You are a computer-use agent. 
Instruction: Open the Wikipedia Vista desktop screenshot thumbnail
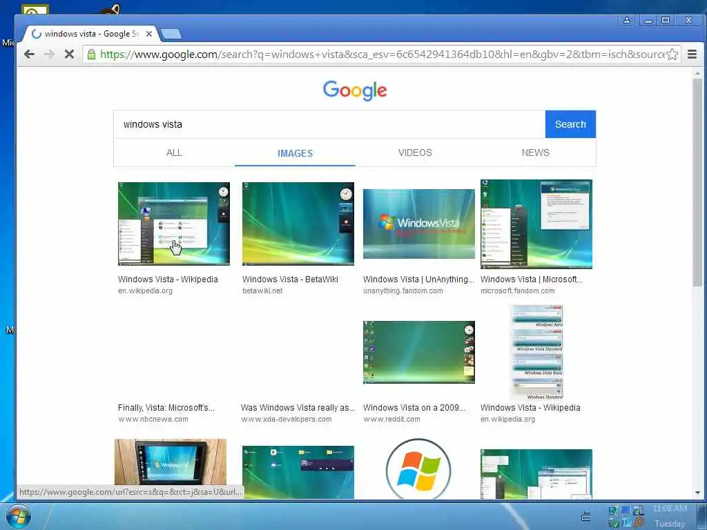[x=173, y=224]
